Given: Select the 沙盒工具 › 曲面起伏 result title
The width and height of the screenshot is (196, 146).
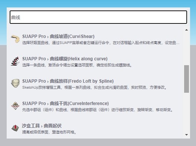Looking at the screenshot, I should coord(42,126).
